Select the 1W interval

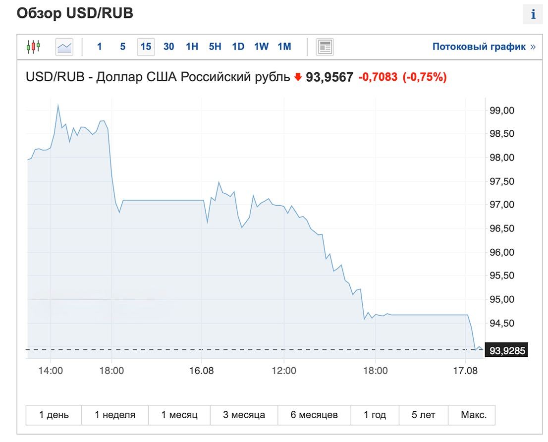tap(261, 47)
